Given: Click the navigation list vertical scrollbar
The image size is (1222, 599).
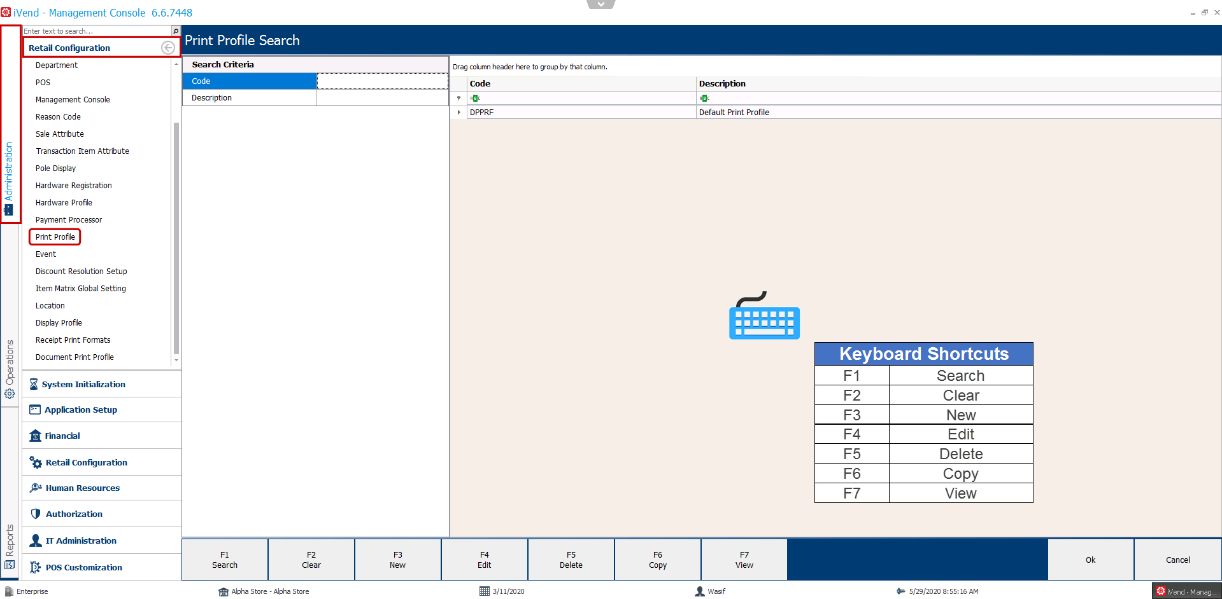Looking at the screenshot, I should [176, 238].
